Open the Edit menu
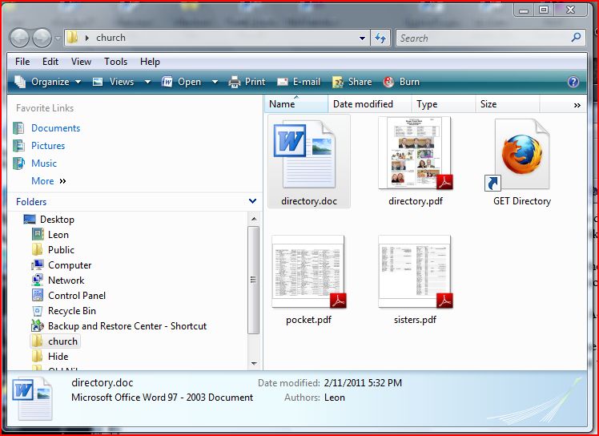This screenshot has width=599, height=436. point(50,62)
